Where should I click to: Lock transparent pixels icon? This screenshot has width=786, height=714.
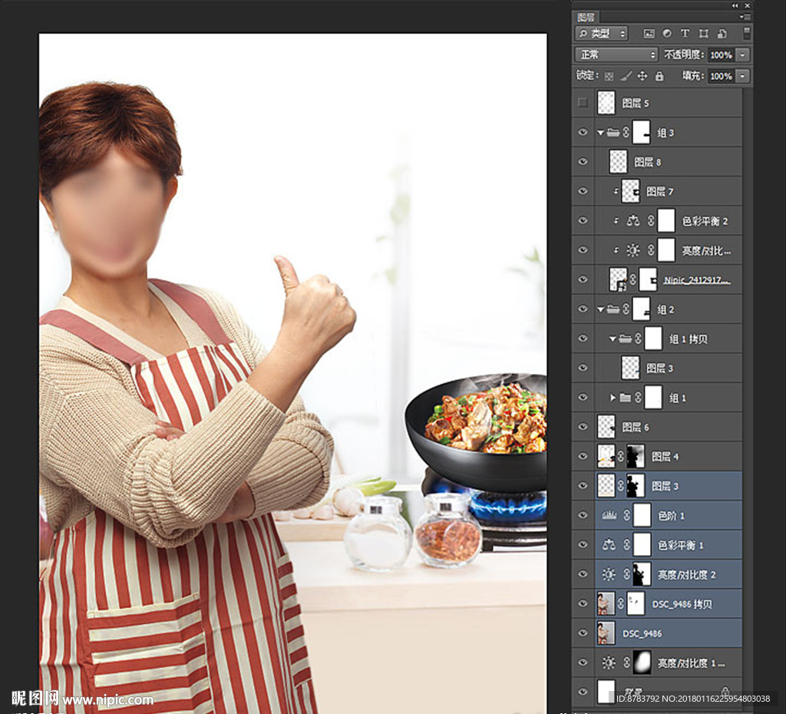pos(609,76)
